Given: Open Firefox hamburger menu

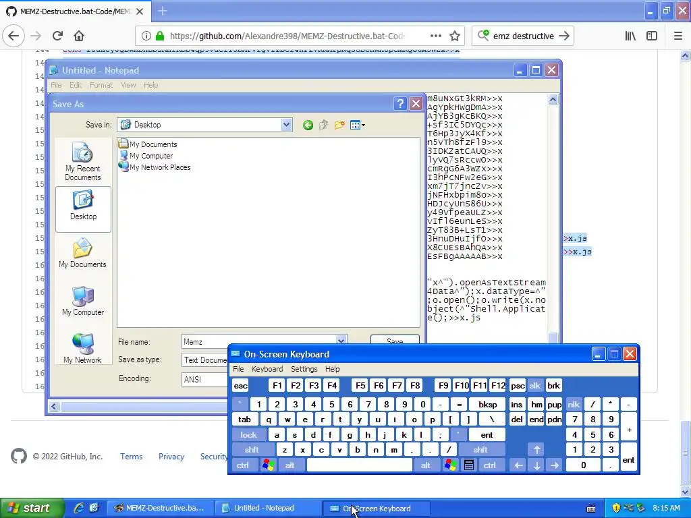Looking at the screenshot, I should 678,36.
